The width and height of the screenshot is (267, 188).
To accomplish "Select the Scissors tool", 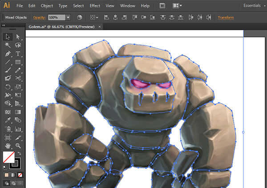I will tap(18, 78).
